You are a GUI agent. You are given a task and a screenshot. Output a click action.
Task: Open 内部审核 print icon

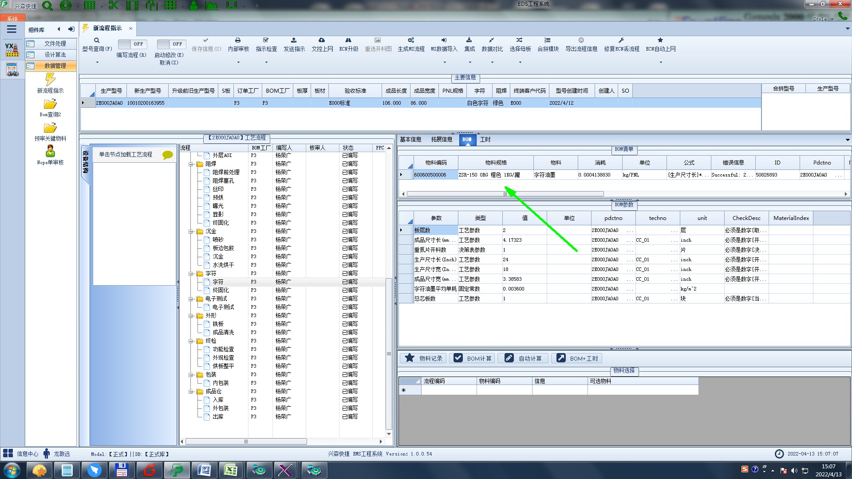pyautogui.click(x=238, y=40)
